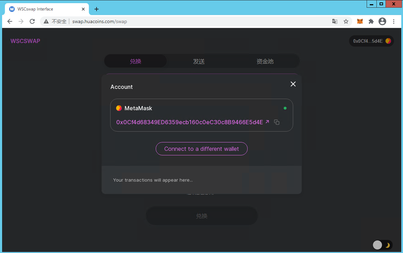Close the WSCswap Interface tab
403x253 pixels.
(x=83, y=9)
